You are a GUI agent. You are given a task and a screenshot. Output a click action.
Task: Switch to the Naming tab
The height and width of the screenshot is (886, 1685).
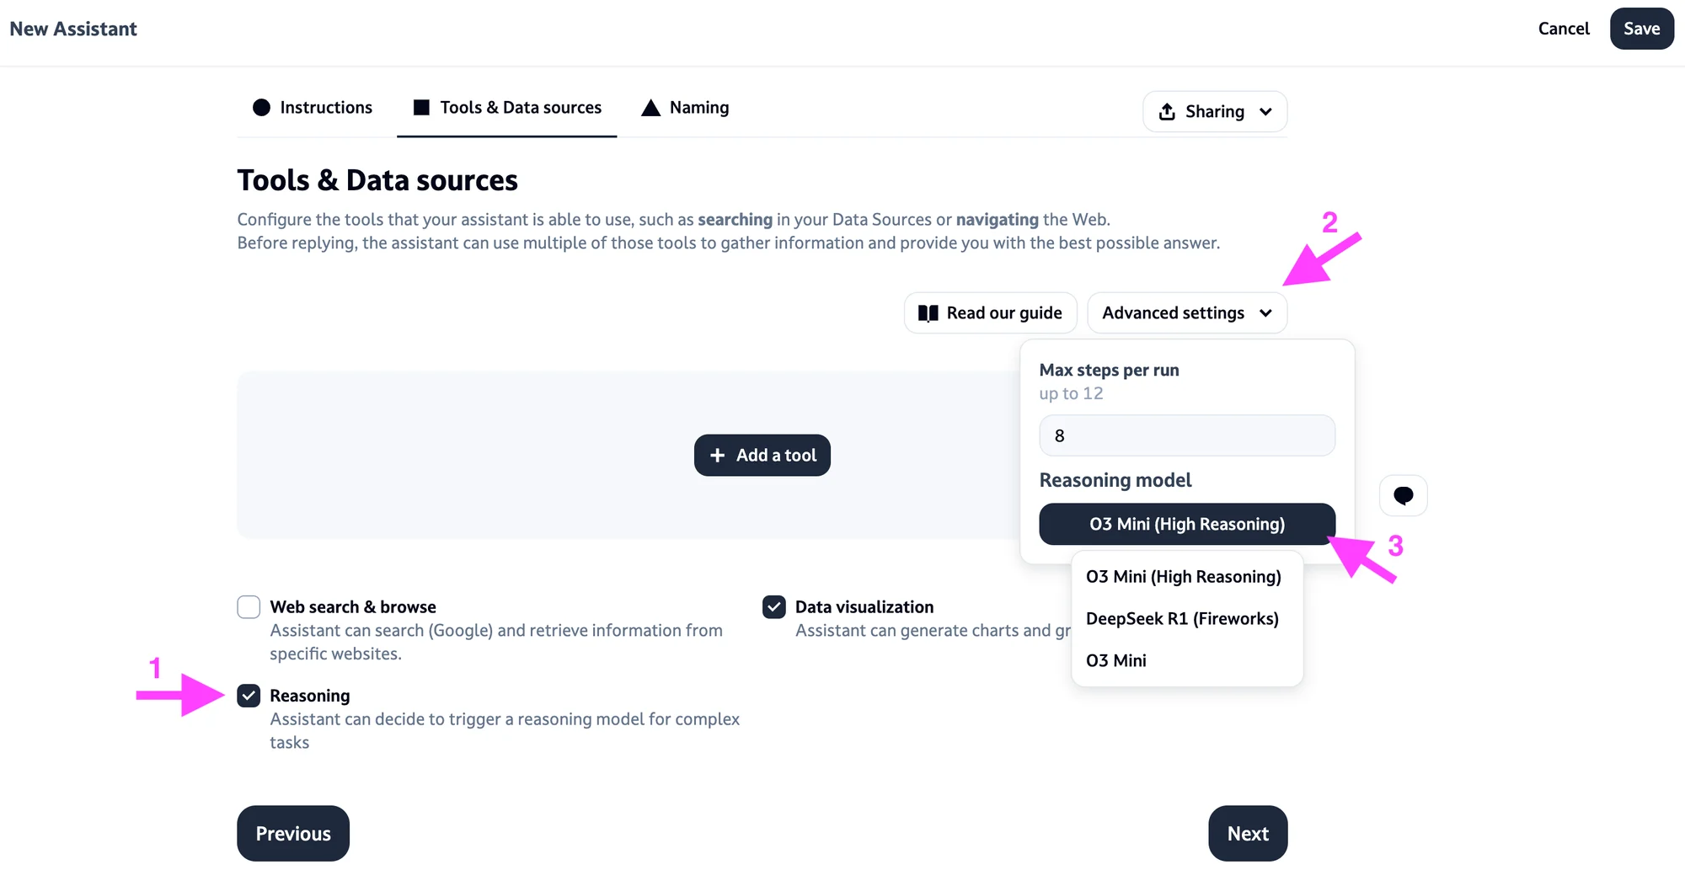point(699,107)
